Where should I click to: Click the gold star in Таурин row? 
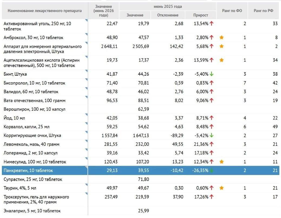tap(221, 188)
